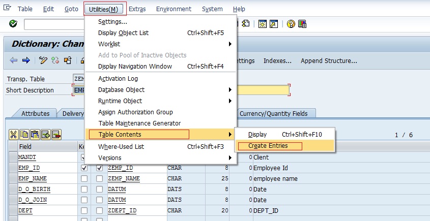
Task: Toggle the Key checkbox for EMP_ID
Action: pyautogui.click(x=84, y=168)
